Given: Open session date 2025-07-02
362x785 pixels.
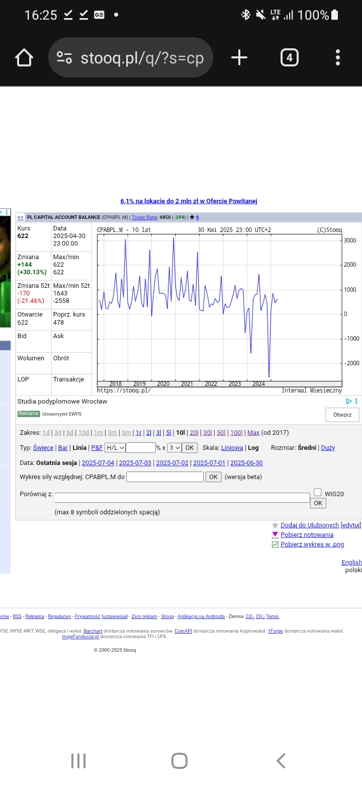Looking at the screenshot, I should tap(172, 463).
